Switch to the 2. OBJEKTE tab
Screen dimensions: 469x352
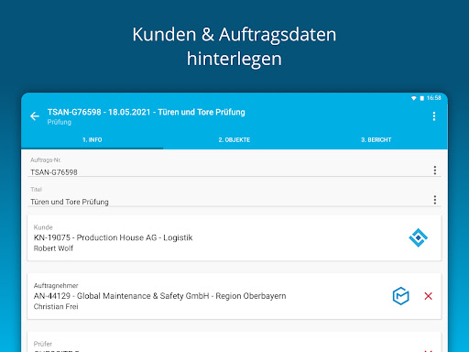tap(234, 140)
